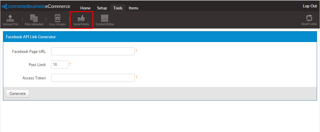Click the connectedbusiness eCommerce logo
This screenshot has width=320, height=132.
click(x=36, y=6)
